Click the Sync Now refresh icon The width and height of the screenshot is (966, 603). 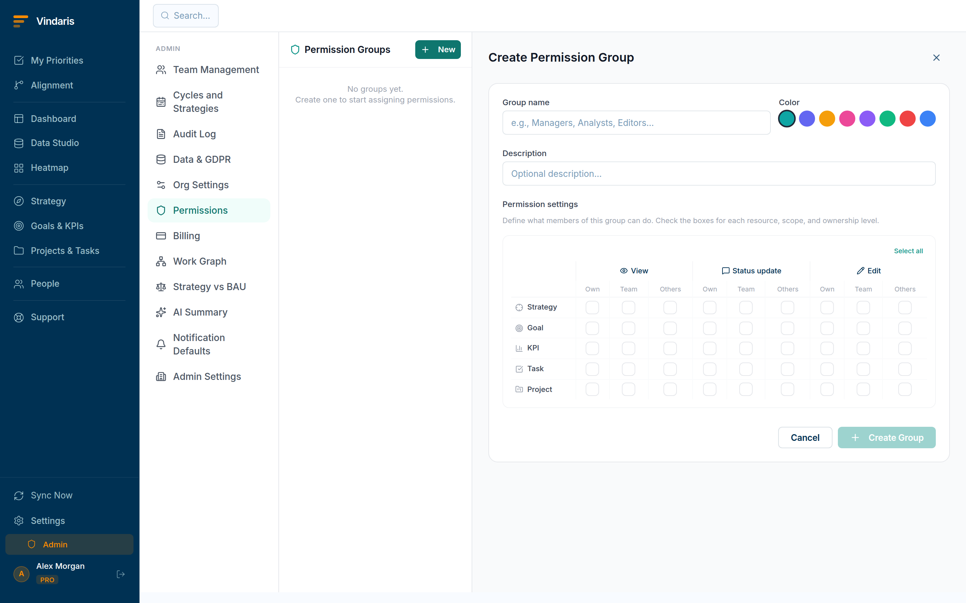pyautogui.click(x=19, y=495)
